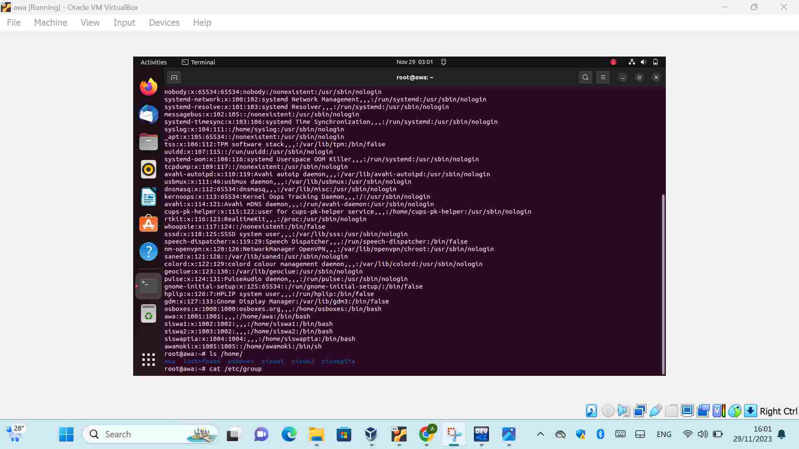
Task: Click the Ubuntu top bar volume icon
Action: click(644, 62)
